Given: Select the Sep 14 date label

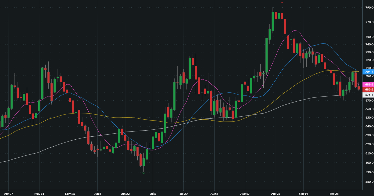Looking at the screenshot, I should [303, 194].
